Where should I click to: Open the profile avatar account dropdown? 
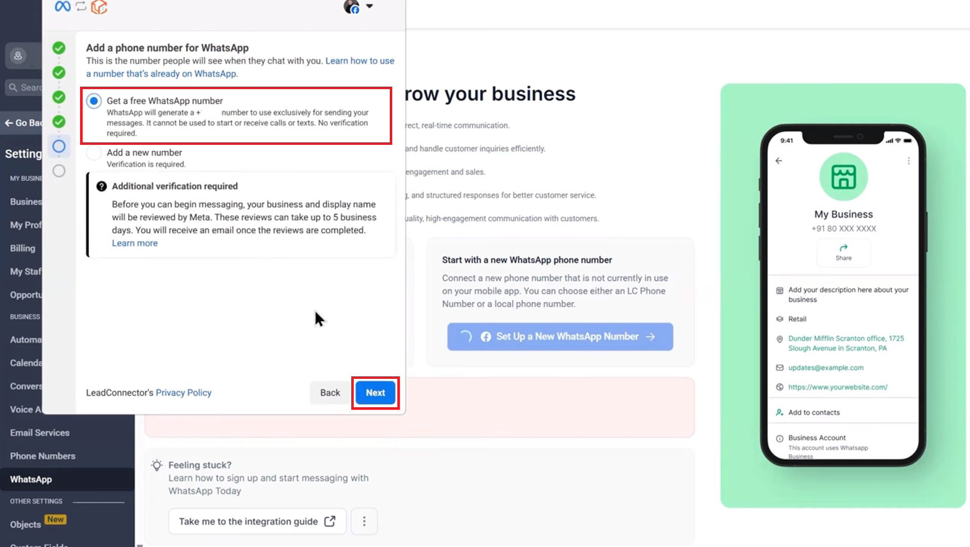(358, 7)
